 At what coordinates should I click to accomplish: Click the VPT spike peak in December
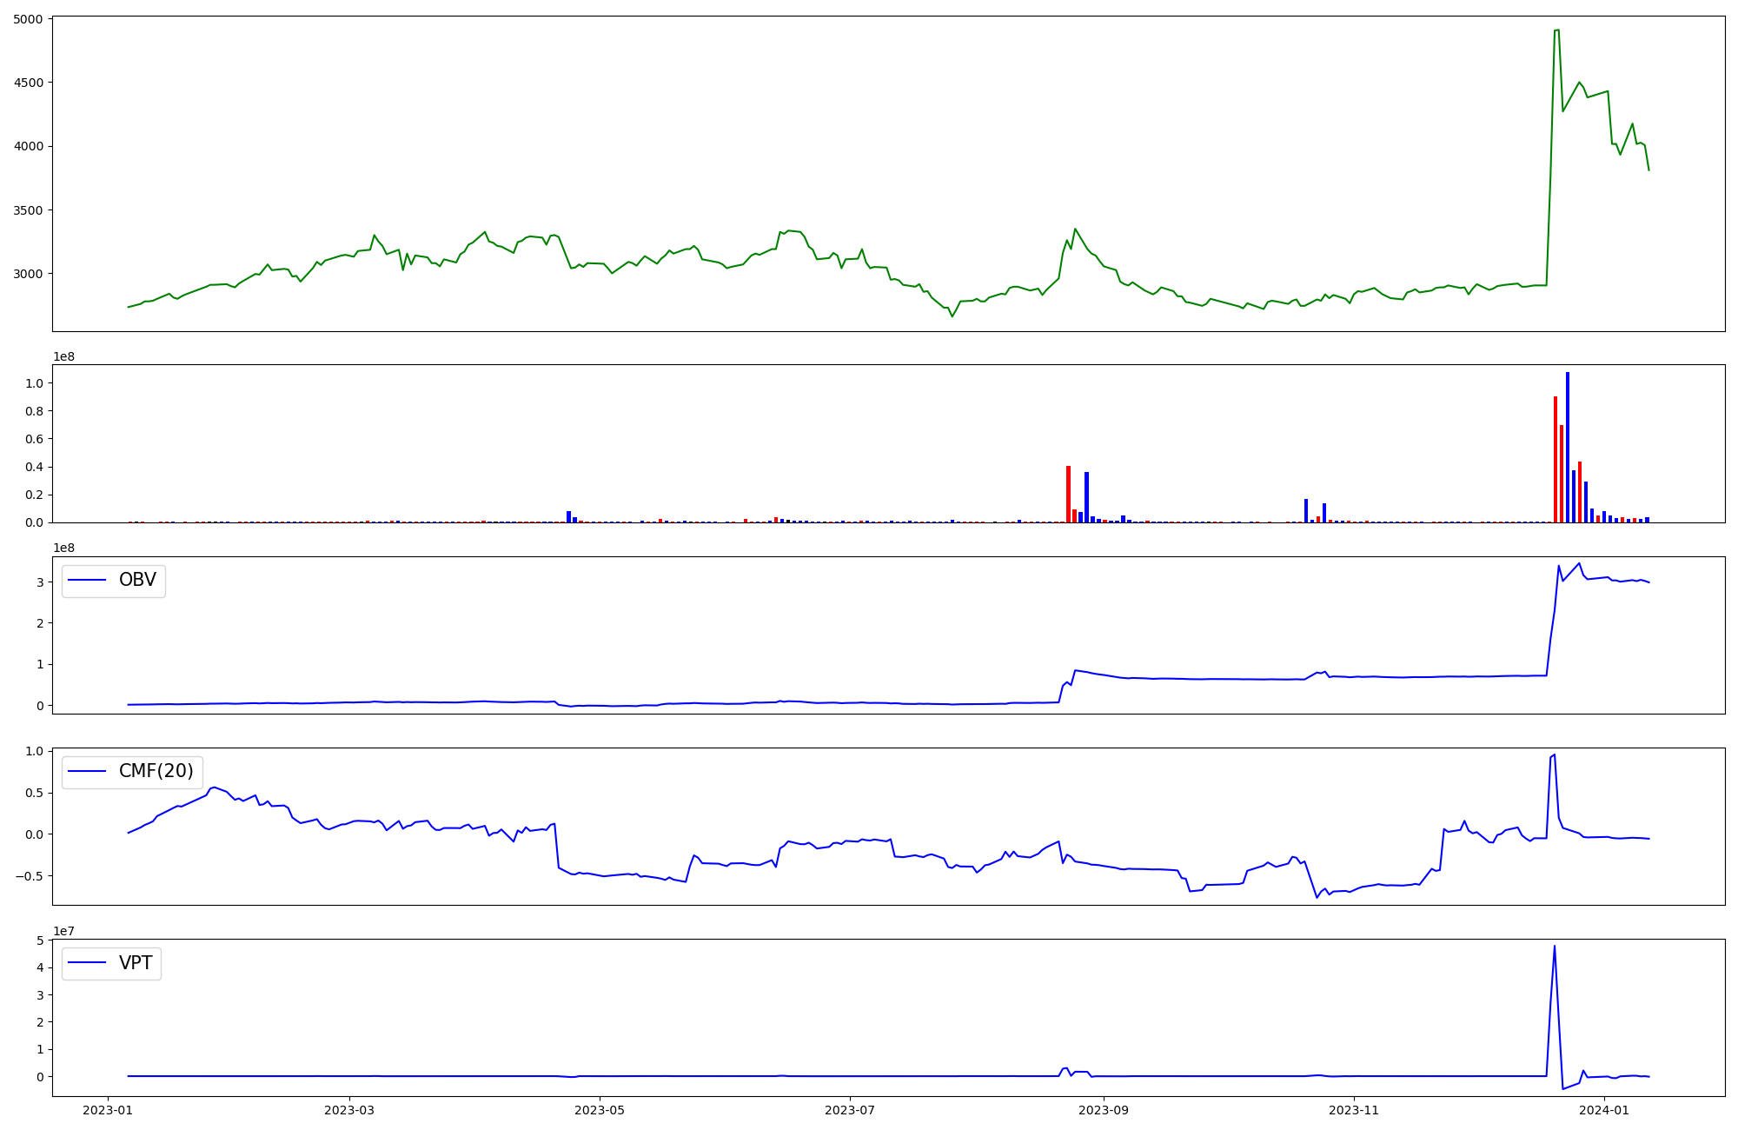point(1555,947)
